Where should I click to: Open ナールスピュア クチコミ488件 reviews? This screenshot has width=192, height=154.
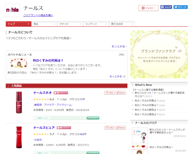78,134
